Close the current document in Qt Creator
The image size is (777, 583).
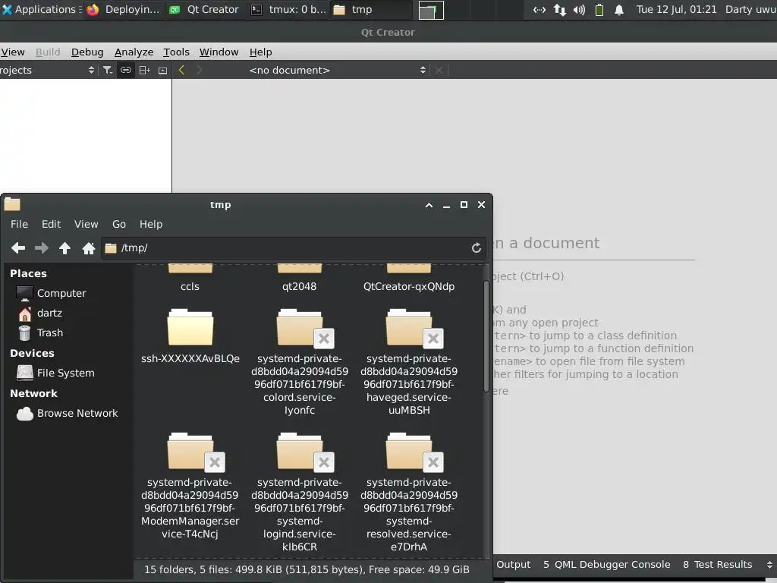click(x=439, y=71)
